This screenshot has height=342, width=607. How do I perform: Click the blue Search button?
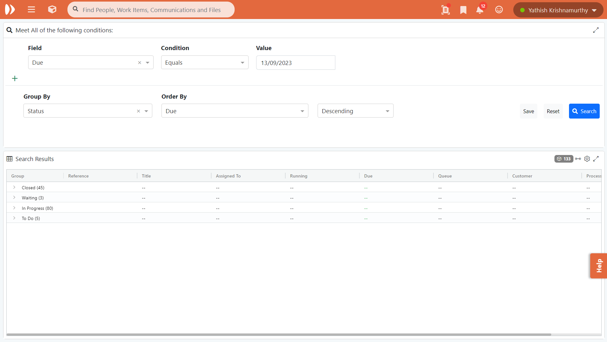pos(584,111)
